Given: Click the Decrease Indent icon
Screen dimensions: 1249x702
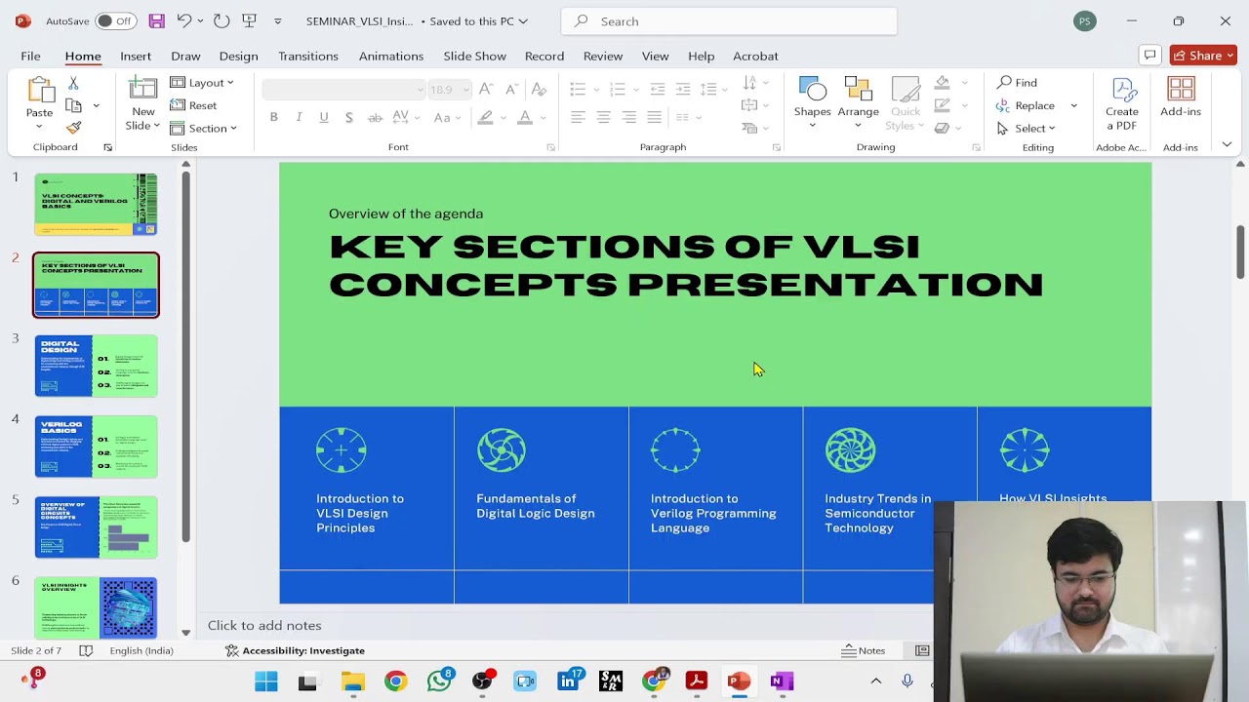Looking at the screenshot, I should pos(657,90).
